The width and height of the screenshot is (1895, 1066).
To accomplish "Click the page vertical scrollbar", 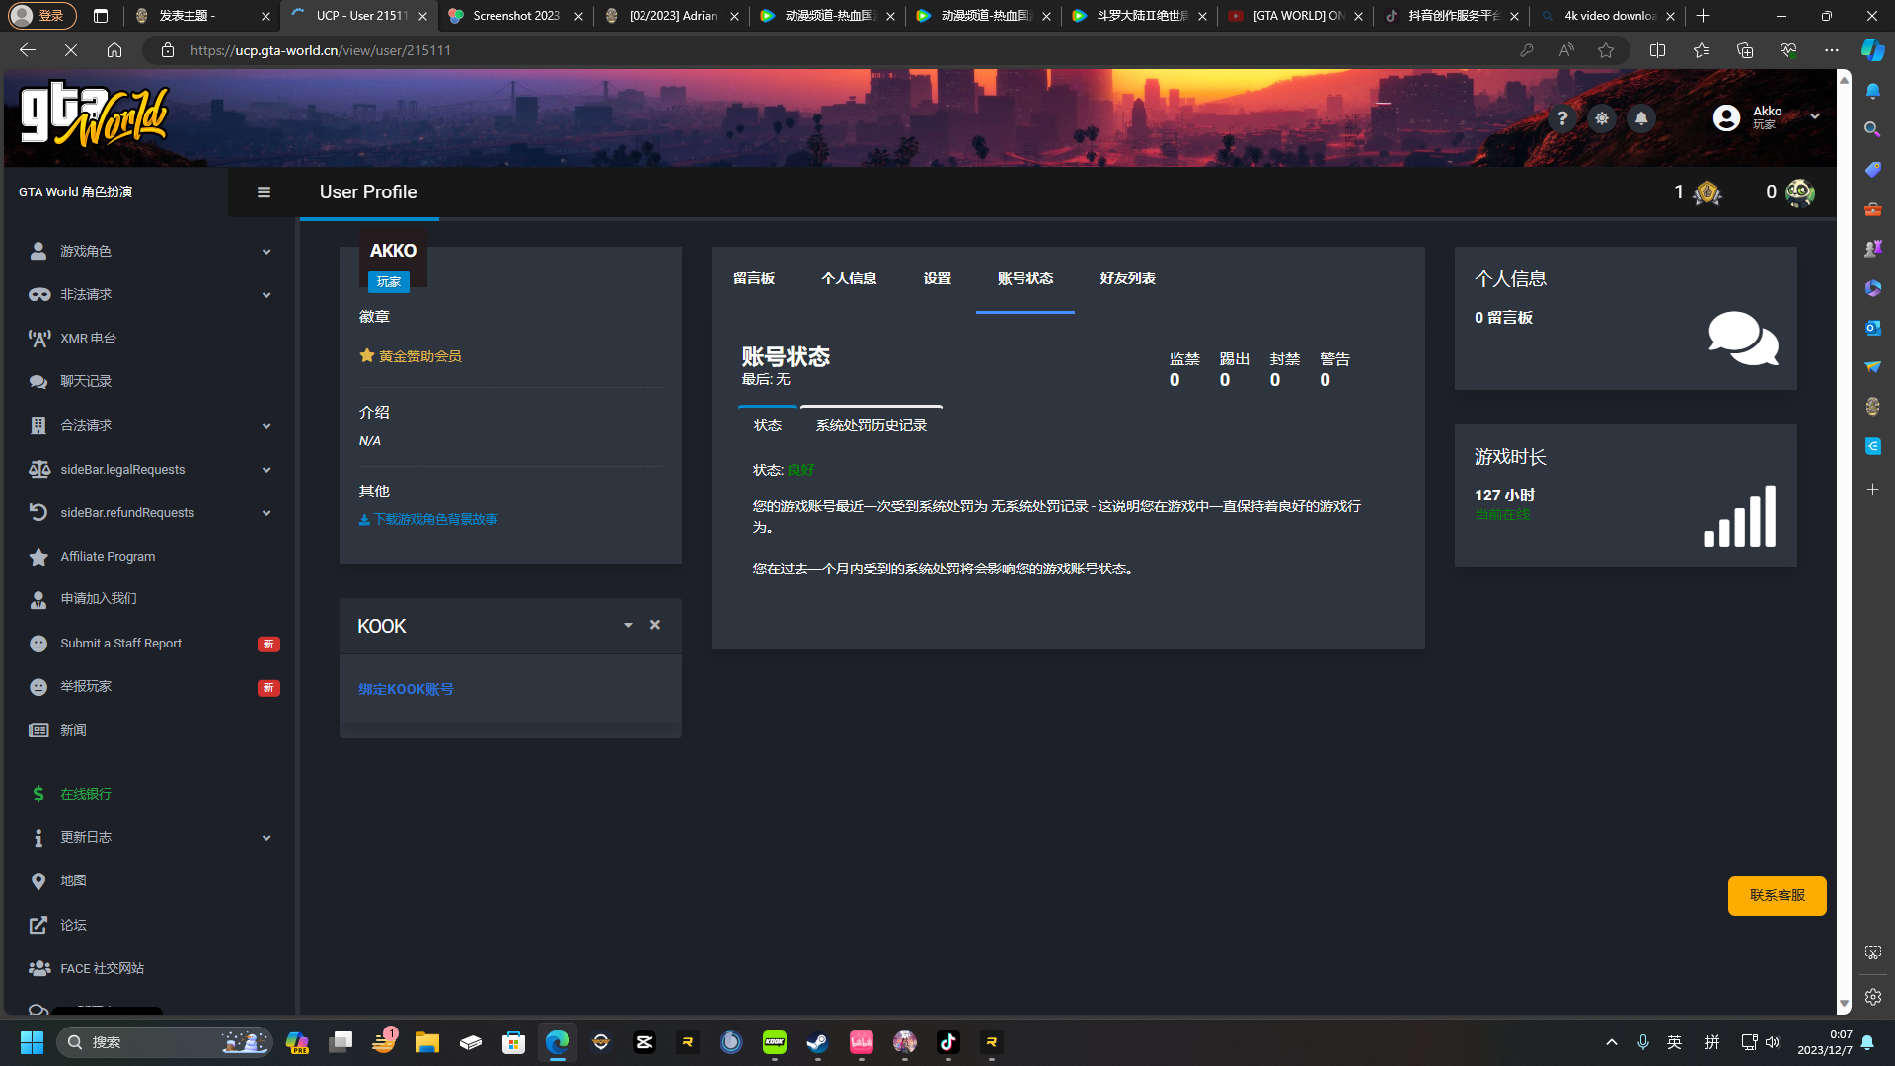I will (x=1844, y=541).
